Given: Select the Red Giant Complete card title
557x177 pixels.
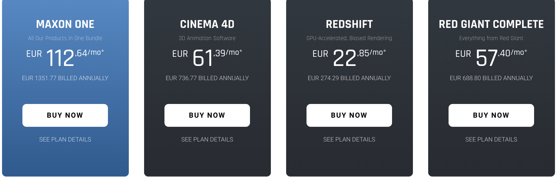Looking at the screenshot, I should pyautogui.click(x=491, y=24).
